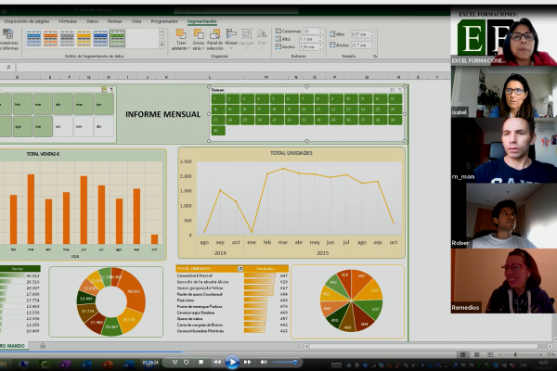Enable multi-select on the Semana slicer
557x371 pixels.
(392, 90)
